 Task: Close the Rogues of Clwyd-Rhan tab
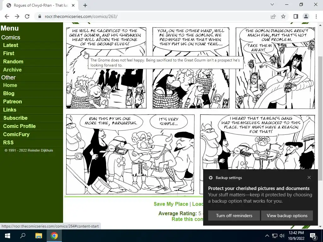(73, 6)
